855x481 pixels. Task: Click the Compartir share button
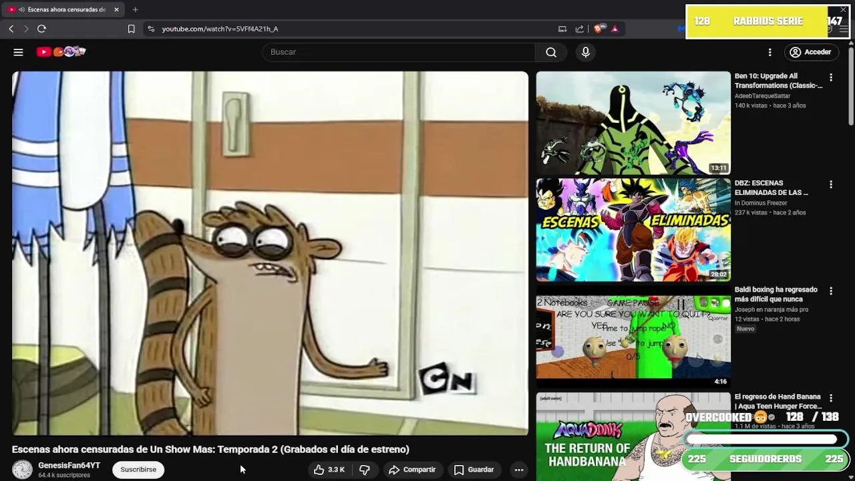tap(412, 470)
